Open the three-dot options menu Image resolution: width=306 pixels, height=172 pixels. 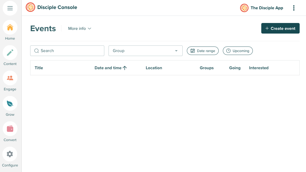(x=294, y=8)
